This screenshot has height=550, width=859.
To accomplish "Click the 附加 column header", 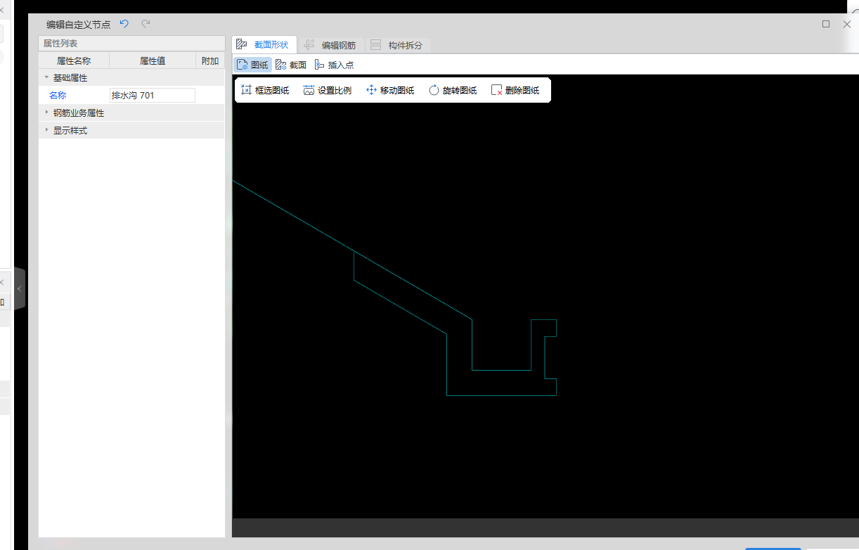I will 210,61.
